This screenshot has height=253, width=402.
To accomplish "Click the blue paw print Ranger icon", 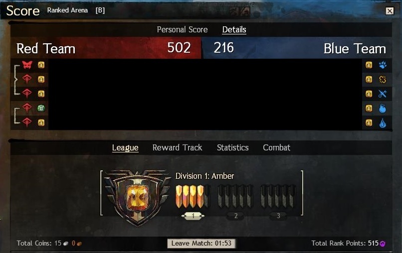I will pyautogui.click(x=383, y=65).
